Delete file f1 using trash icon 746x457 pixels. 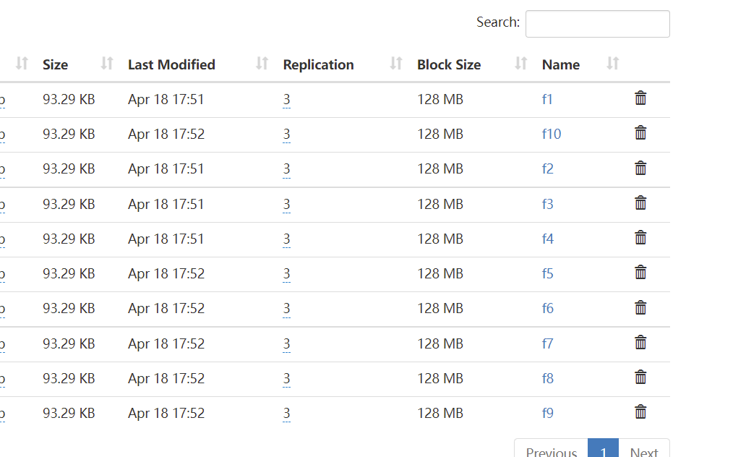pyautogui.click(x=640, y=98)
